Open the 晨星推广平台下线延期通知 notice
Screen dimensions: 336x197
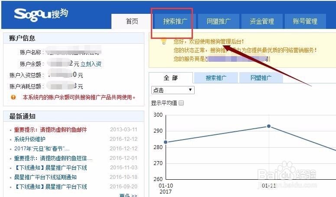click(45, 177)
